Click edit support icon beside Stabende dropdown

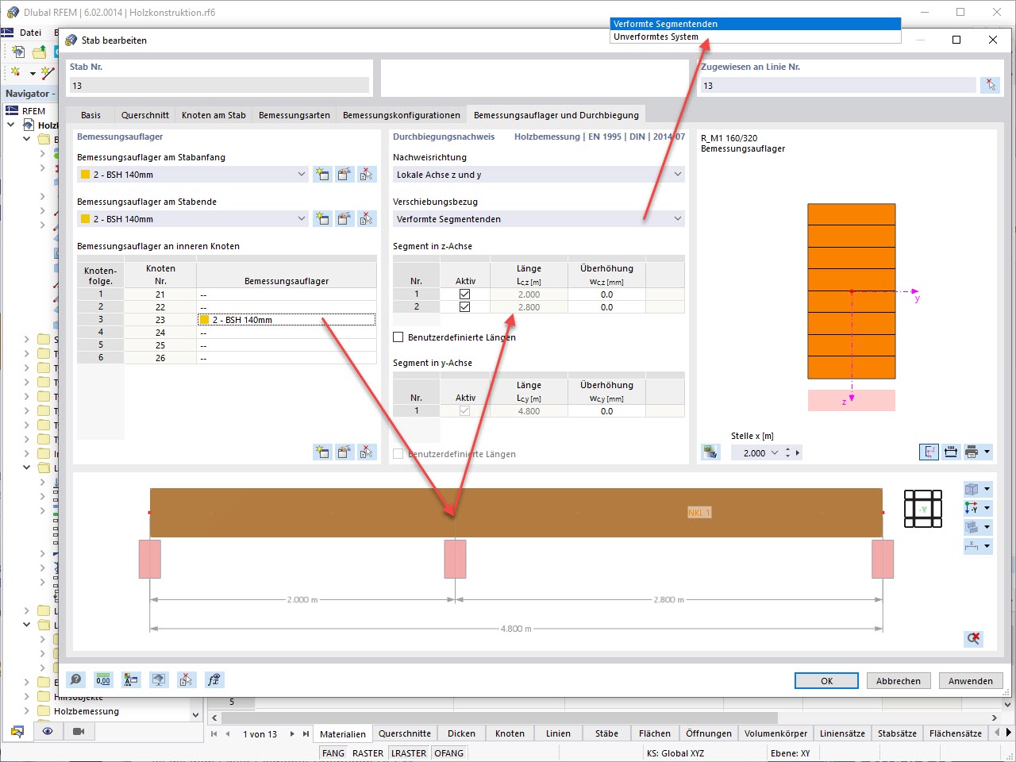click(344, 219)
